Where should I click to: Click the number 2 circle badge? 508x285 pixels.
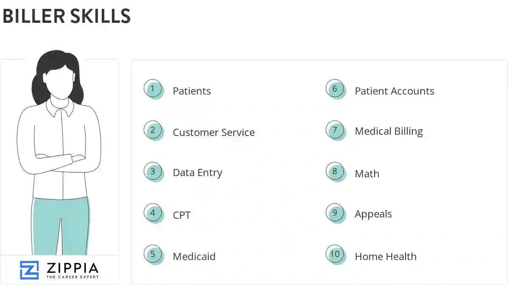point(153,130)
